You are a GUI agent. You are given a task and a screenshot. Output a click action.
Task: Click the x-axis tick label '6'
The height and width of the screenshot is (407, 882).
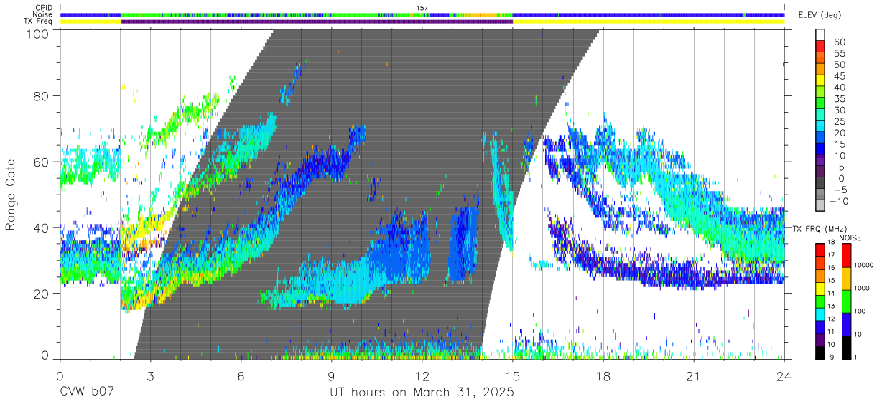241,376
